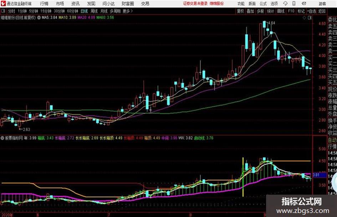Viewport: 337px width, 217px height.
Task: Click the 画线 draw line button
Action: tap(281, 11)
